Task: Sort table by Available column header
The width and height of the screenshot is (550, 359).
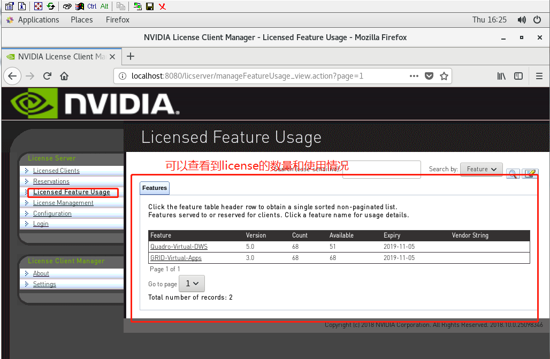Action: click(x=341, y=235)
